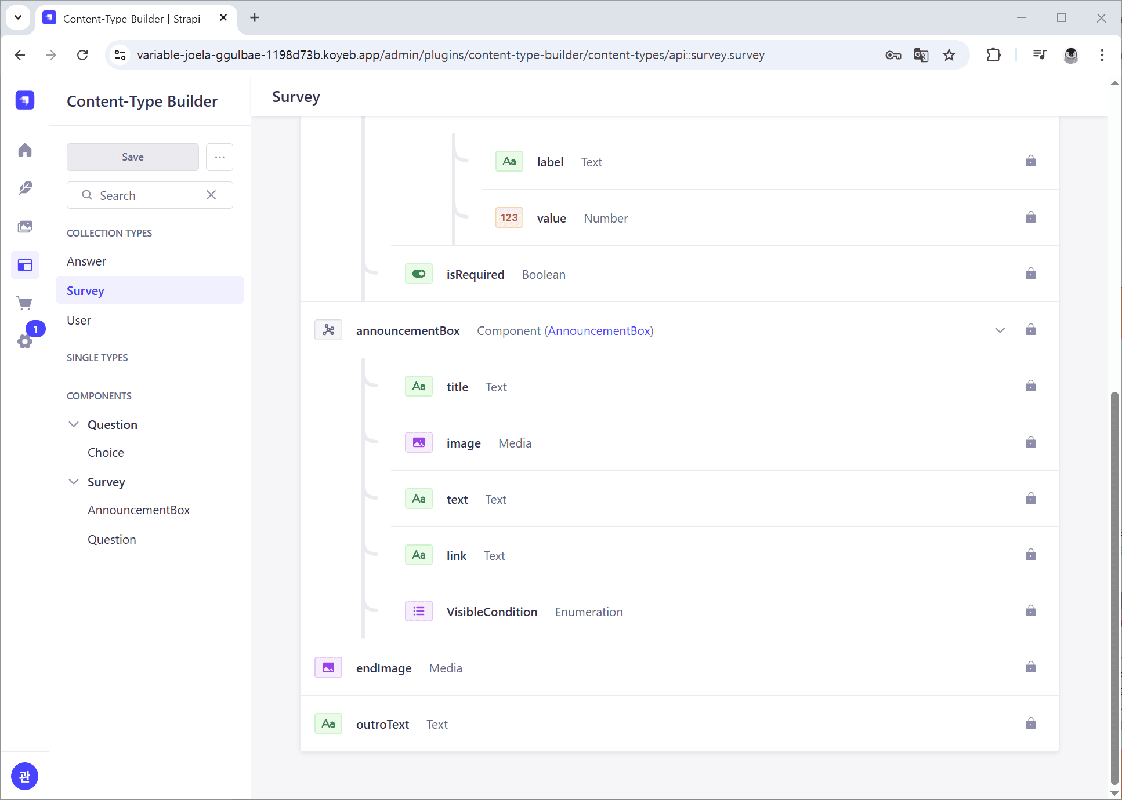The width and height of the screenshot is (1122, 800).
Task: Open AnnouncementBox component in sidebar
Action: [139, 510]
